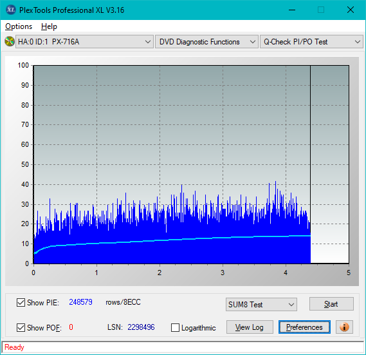Click the Start button

coord(331,304)
